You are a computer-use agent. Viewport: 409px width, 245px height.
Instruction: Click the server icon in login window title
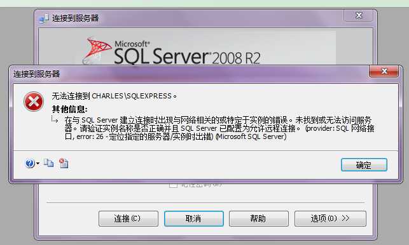tap(44, 18)
